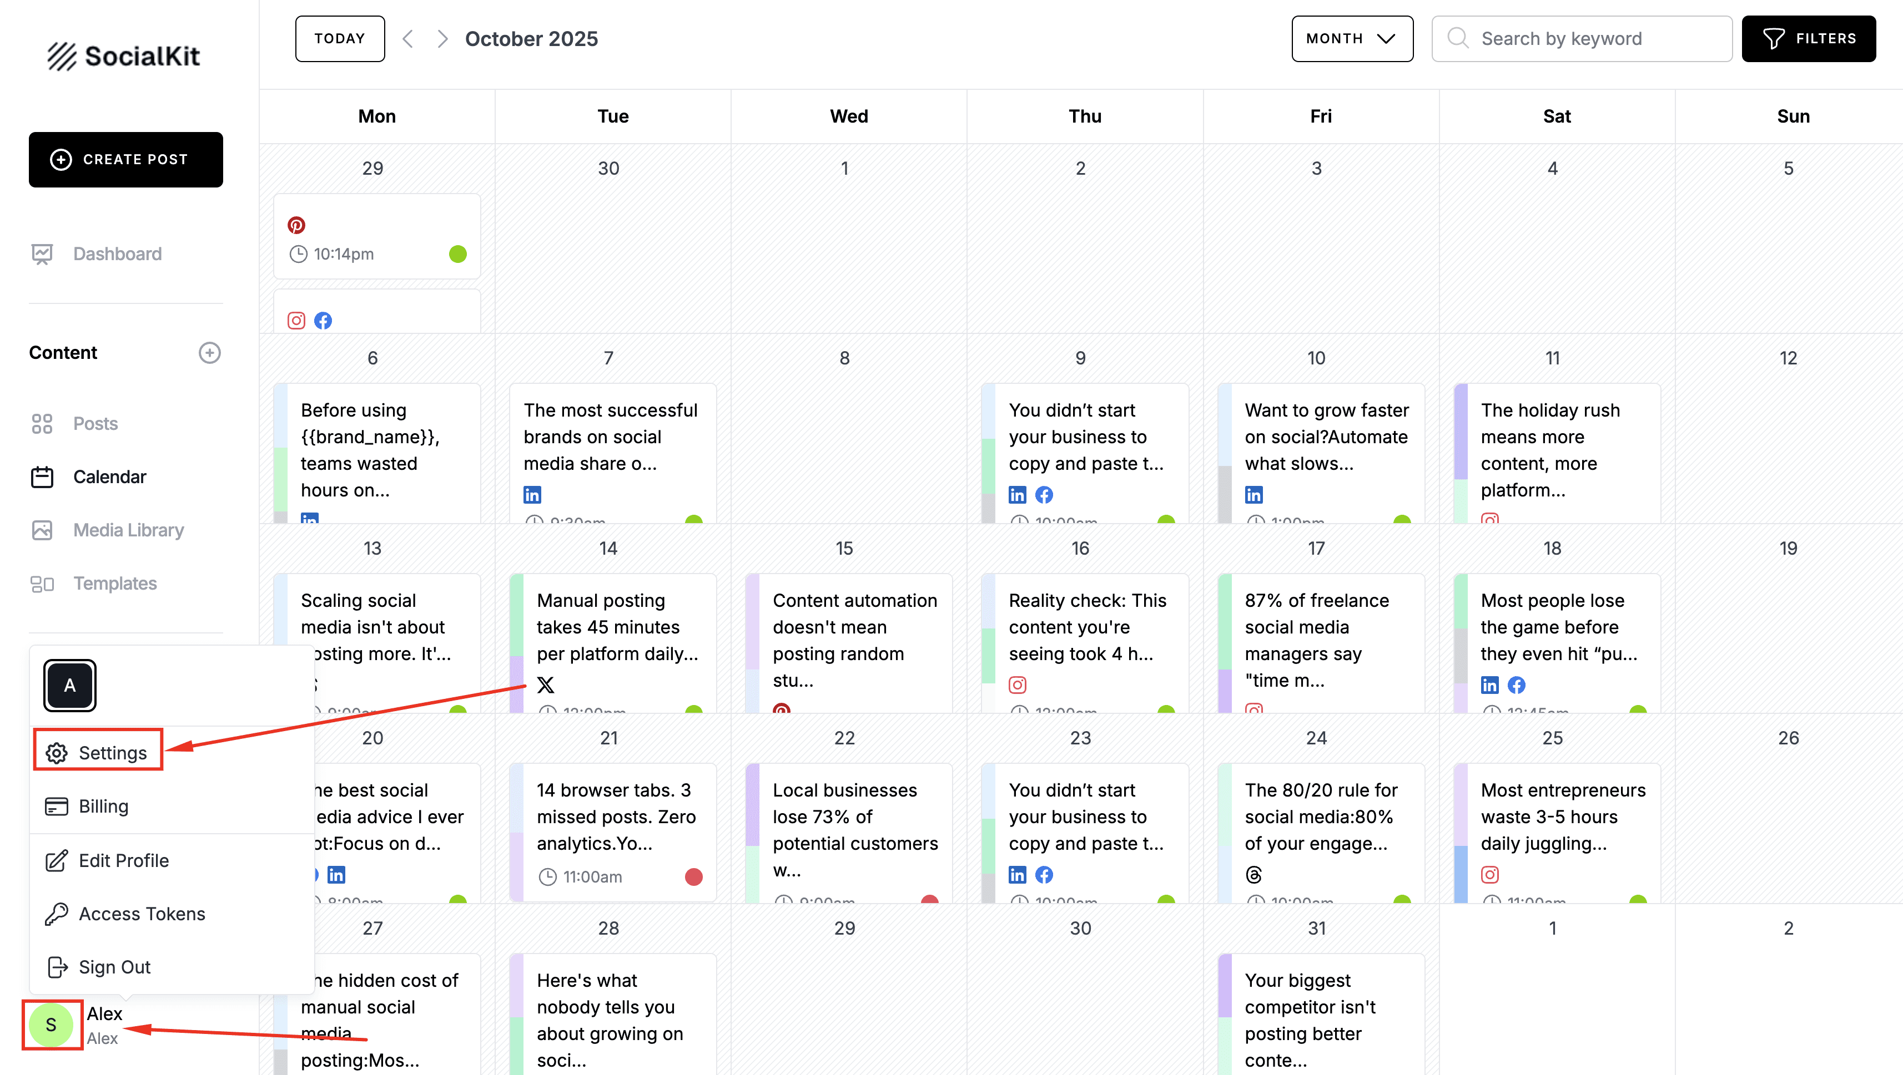The width and height of the screenshot is (1903, 1075).
Task: Go to the previous month
Action: click(408, 38)
